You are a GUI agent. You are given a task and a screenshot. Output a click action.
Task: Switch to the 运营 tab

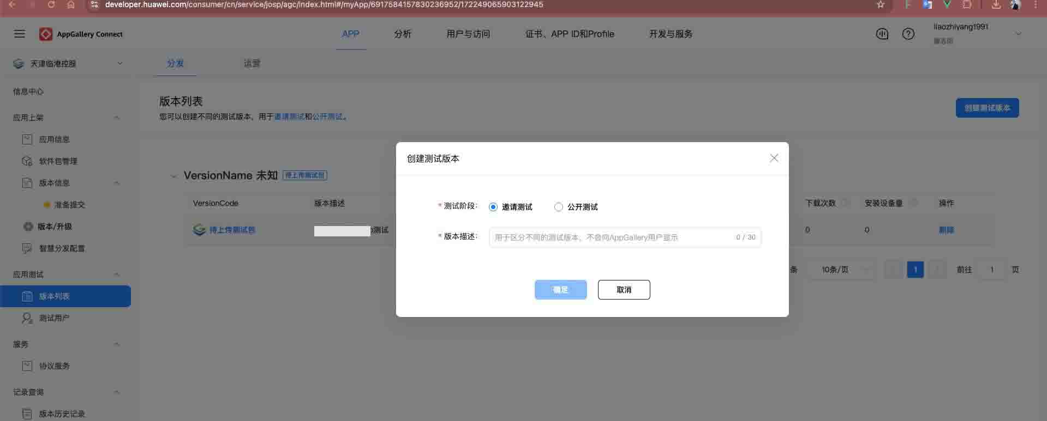pyautogui.click(x=252, y=64)
